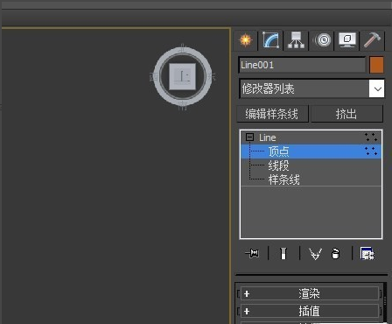The width and height of the screenshot is (392, 324).
Task: Switch to the Modify panel tab
Action: (x=270, y=40)
